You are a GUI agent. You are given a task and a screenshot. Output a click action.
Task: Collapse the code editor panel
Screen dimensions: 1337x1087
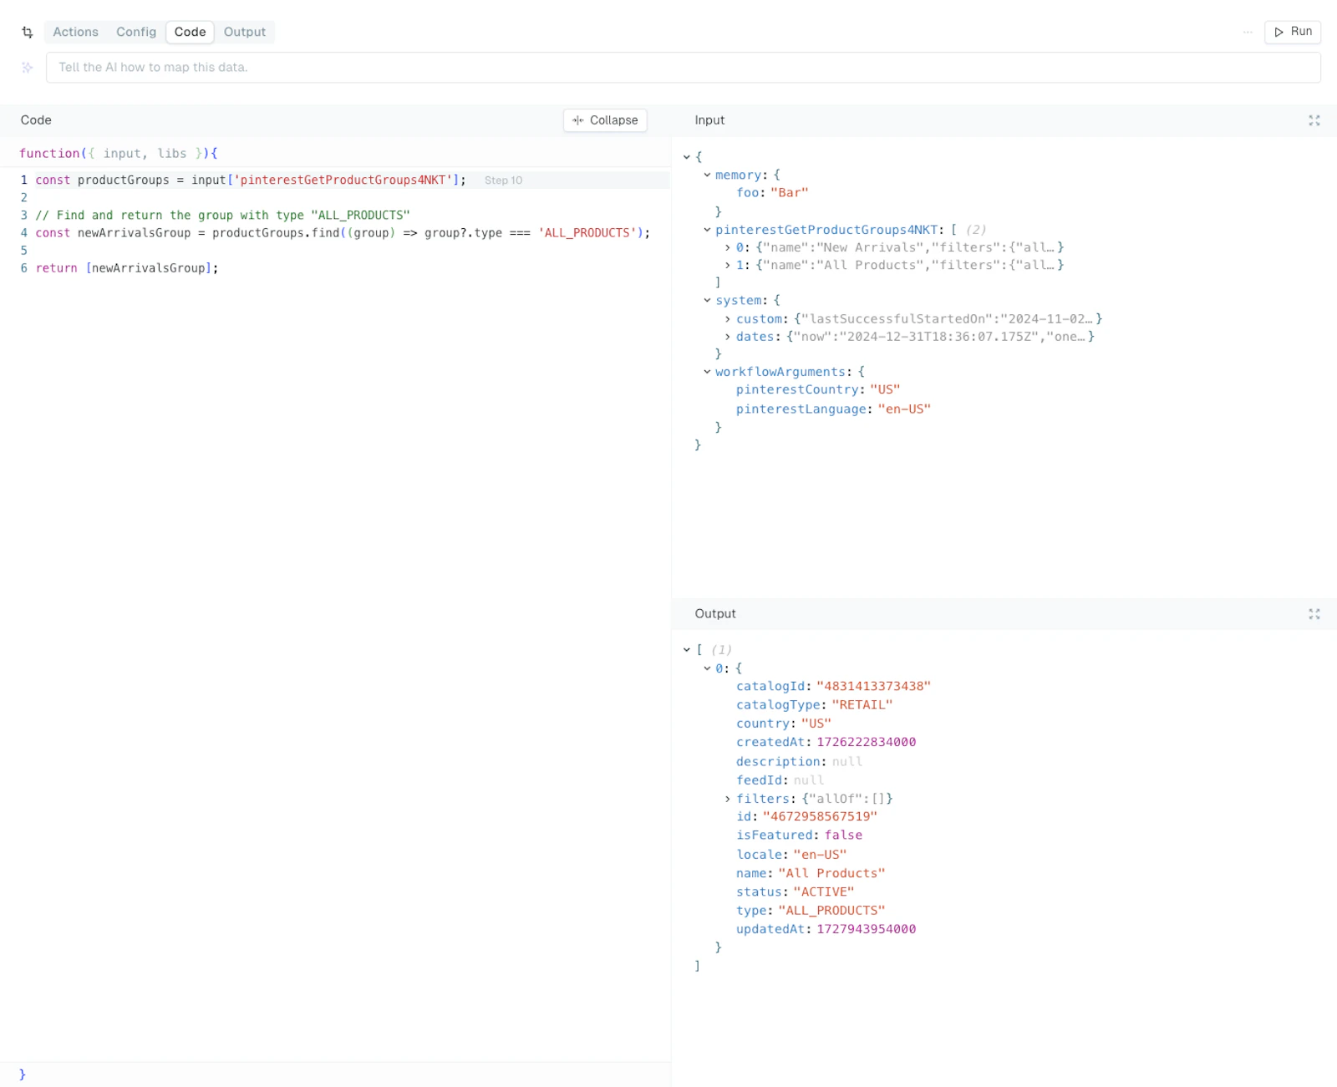[x=605, y=120]
